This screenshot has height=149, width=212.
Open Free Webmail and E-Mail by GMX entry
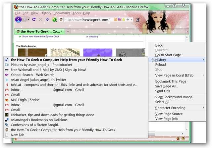tap(76, 70)
